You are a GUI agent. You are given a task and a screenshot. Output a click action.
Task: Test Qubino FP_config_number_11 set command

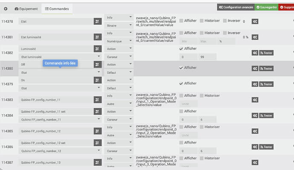[x=266, y=115]
